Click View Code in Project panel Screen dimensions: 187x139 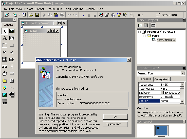point(140,25)
